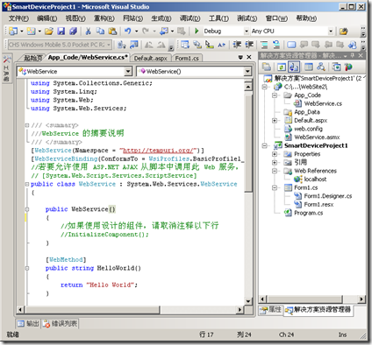Click ASP.NET Configuration icon in Solution Explorer
This screenshot has width=372, height=345.
[348, 67]
